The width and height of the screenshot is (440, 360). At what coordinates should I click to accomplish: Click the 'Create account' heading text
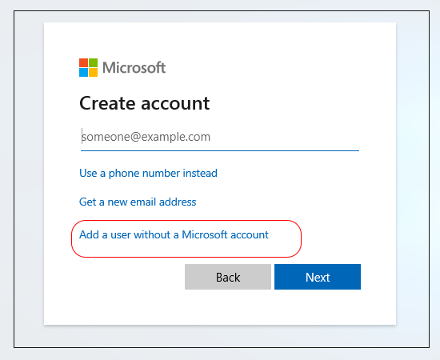click(144, 103)
